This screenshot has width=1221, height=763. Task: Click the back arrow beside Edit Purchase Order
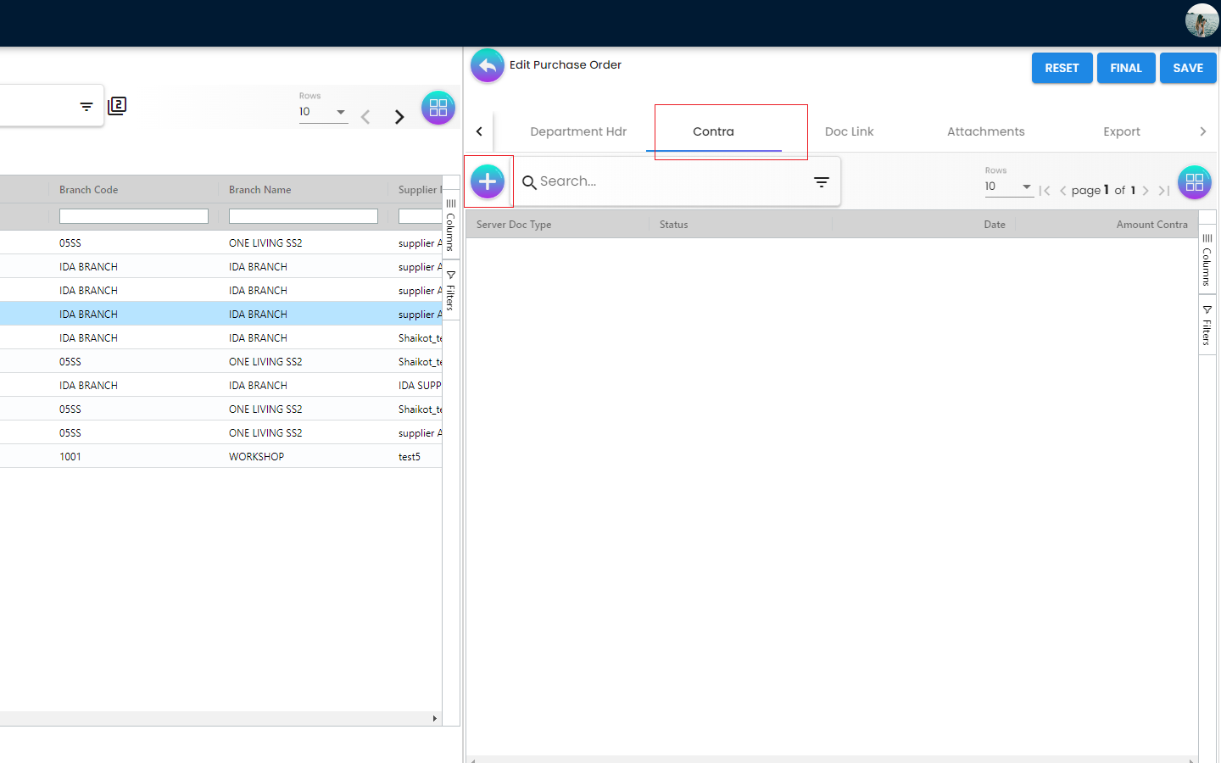click(x=488, y=65)
